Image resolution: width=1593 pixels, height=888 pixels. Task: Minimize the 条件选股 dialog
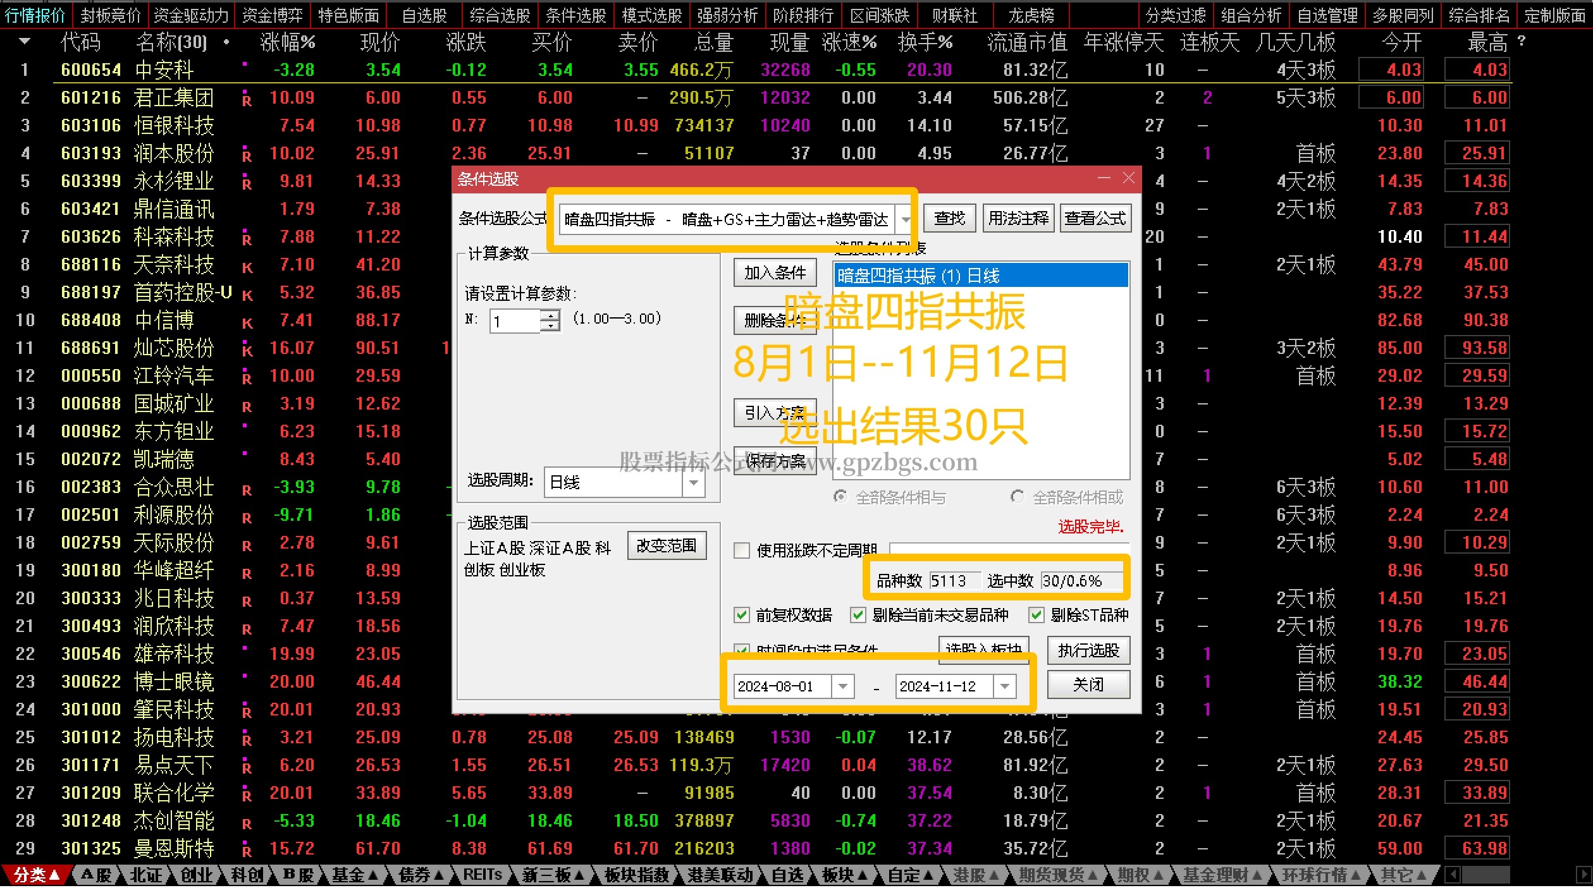(1104, 179)
